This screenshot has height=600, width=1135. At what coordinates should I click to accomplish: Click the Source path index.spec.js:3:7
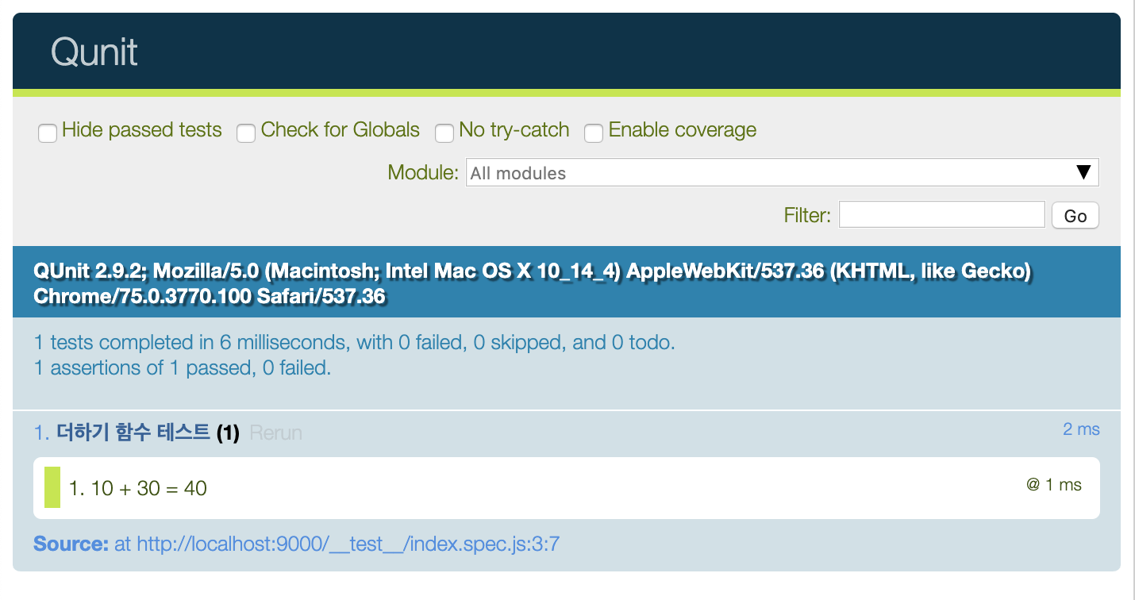tap(348, 544)
